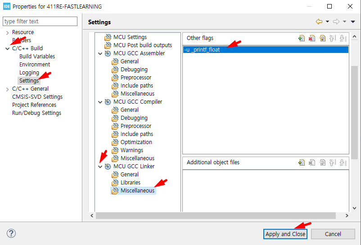Open the view menu dropdown triangle

tap(353, 22)
